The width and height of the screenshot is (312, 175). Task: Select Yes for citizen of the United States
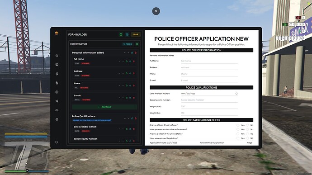click(238, 134)
